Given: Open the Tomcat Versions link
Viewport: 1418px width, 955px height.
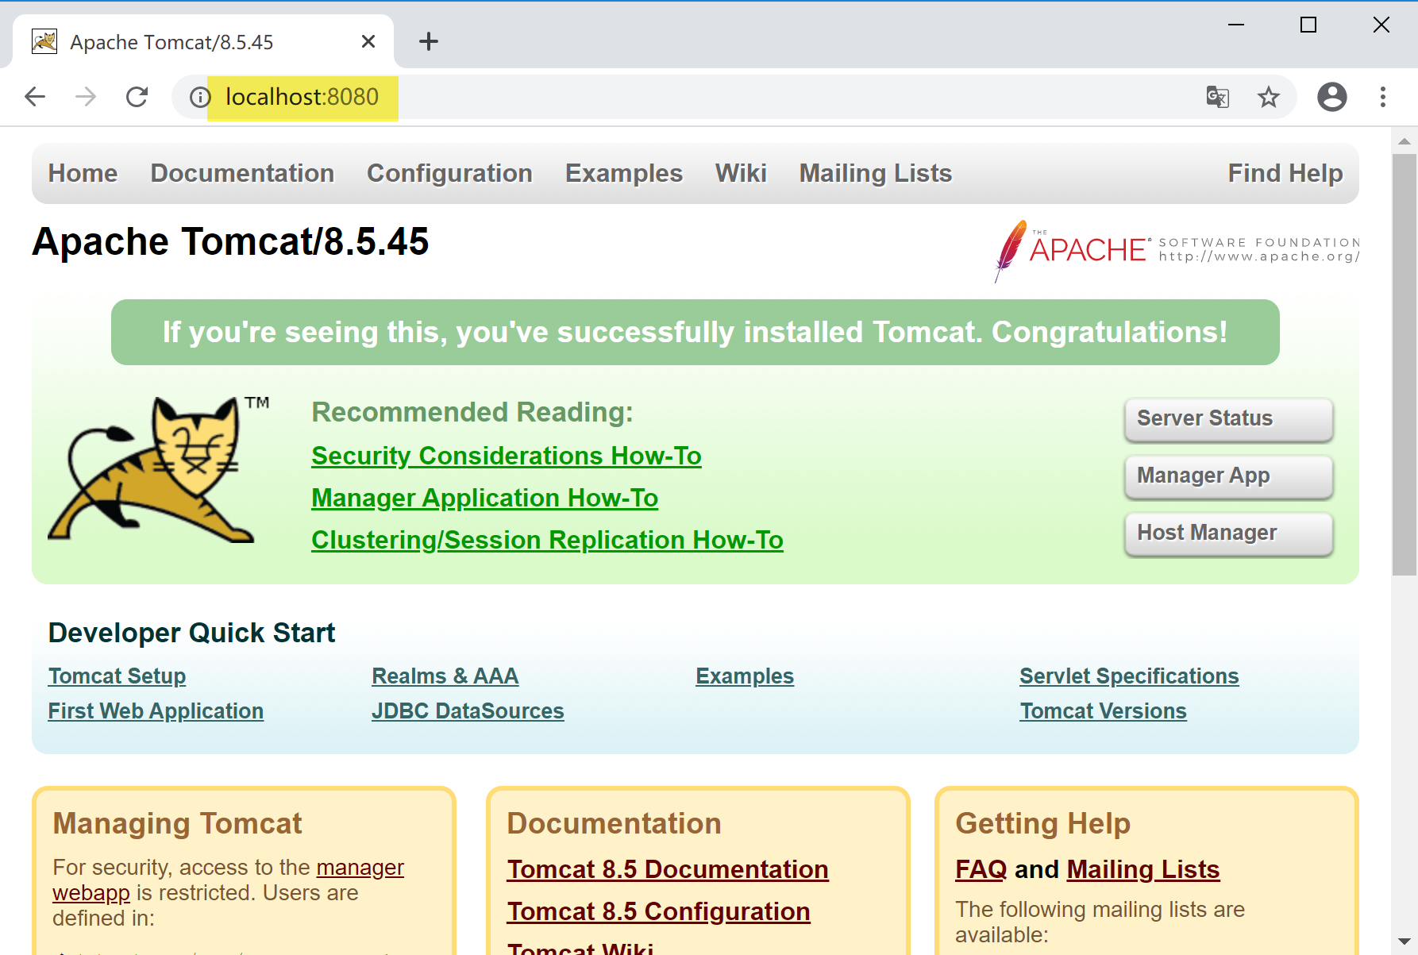Looking at the screenshot, I should (x=1104, y=711).
